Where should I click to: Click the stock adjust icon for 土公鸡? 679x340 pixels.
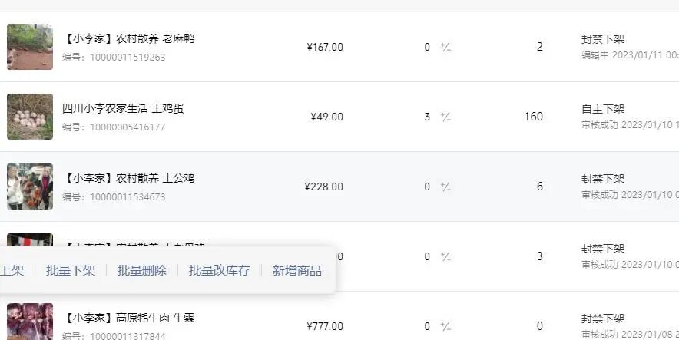445,187
